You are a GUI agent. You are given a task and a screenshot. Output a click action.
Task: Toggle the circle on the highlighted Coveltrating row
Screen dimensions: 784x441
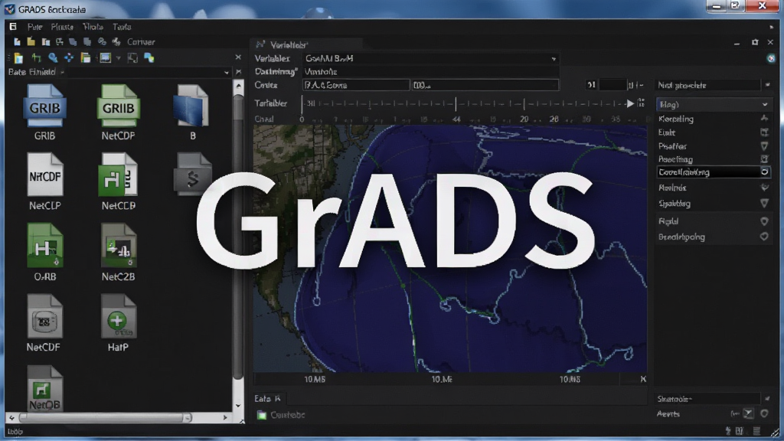765,172
